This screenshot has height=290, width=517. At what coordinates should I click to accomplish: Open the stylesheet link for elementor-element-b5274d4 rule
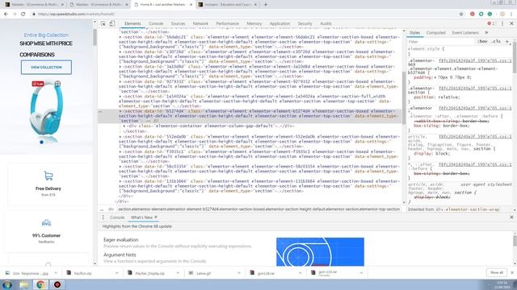475,61
